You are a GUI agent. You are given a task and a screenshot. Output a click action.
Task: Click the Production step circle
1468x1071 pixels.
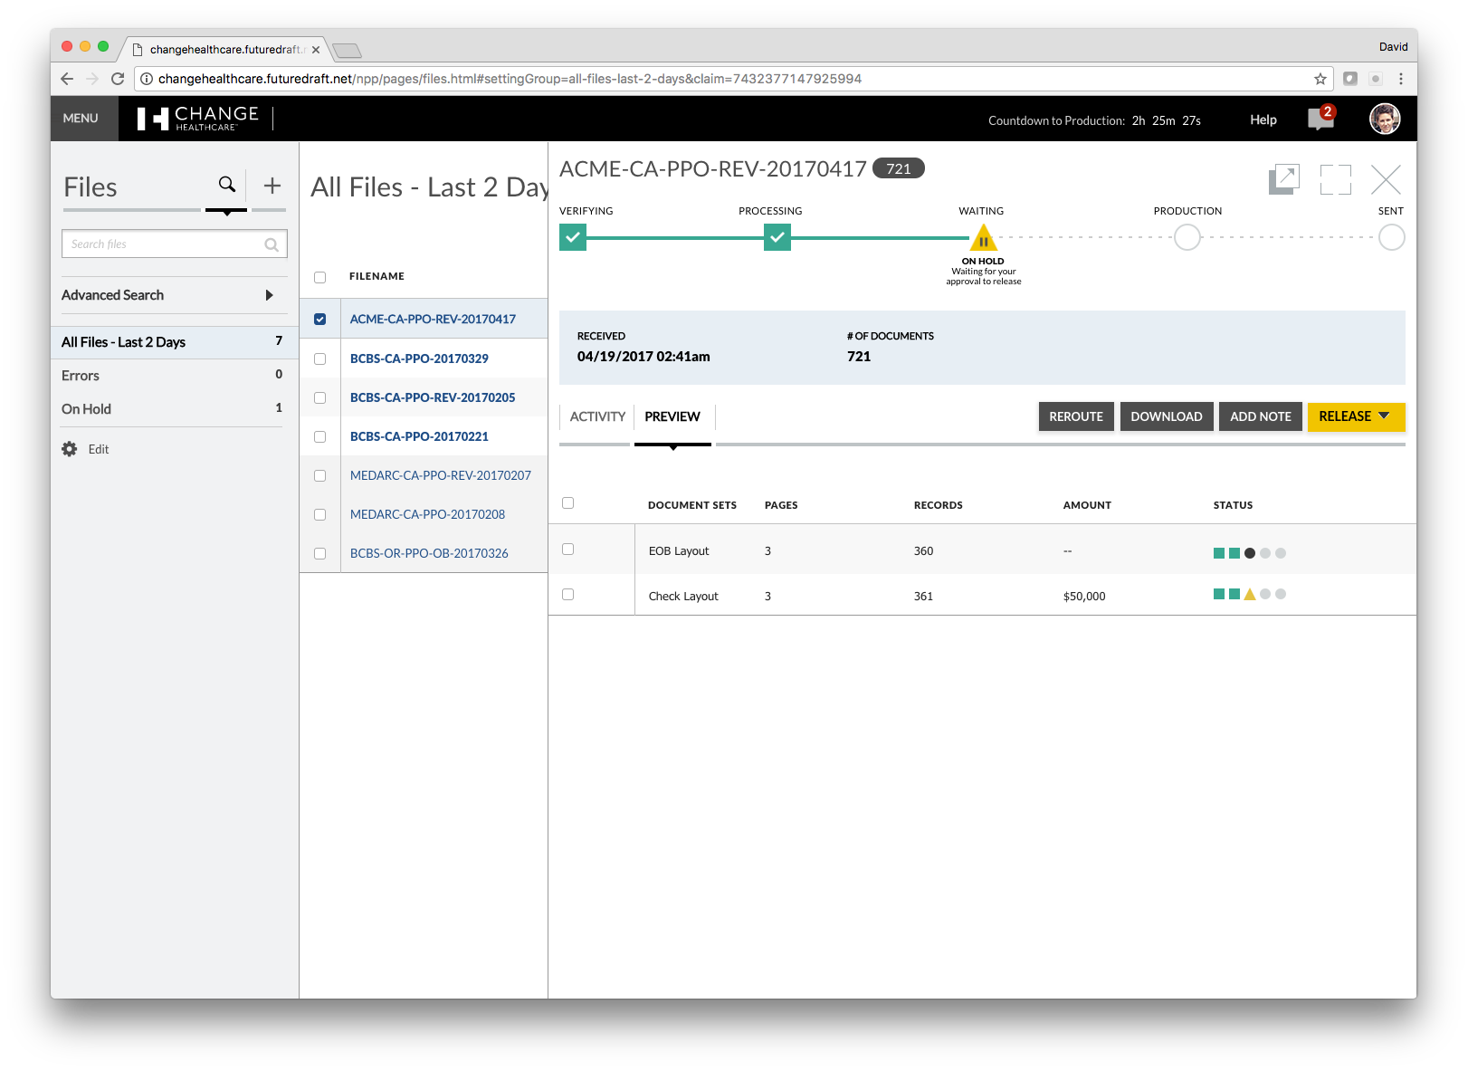pos(1187,238)
